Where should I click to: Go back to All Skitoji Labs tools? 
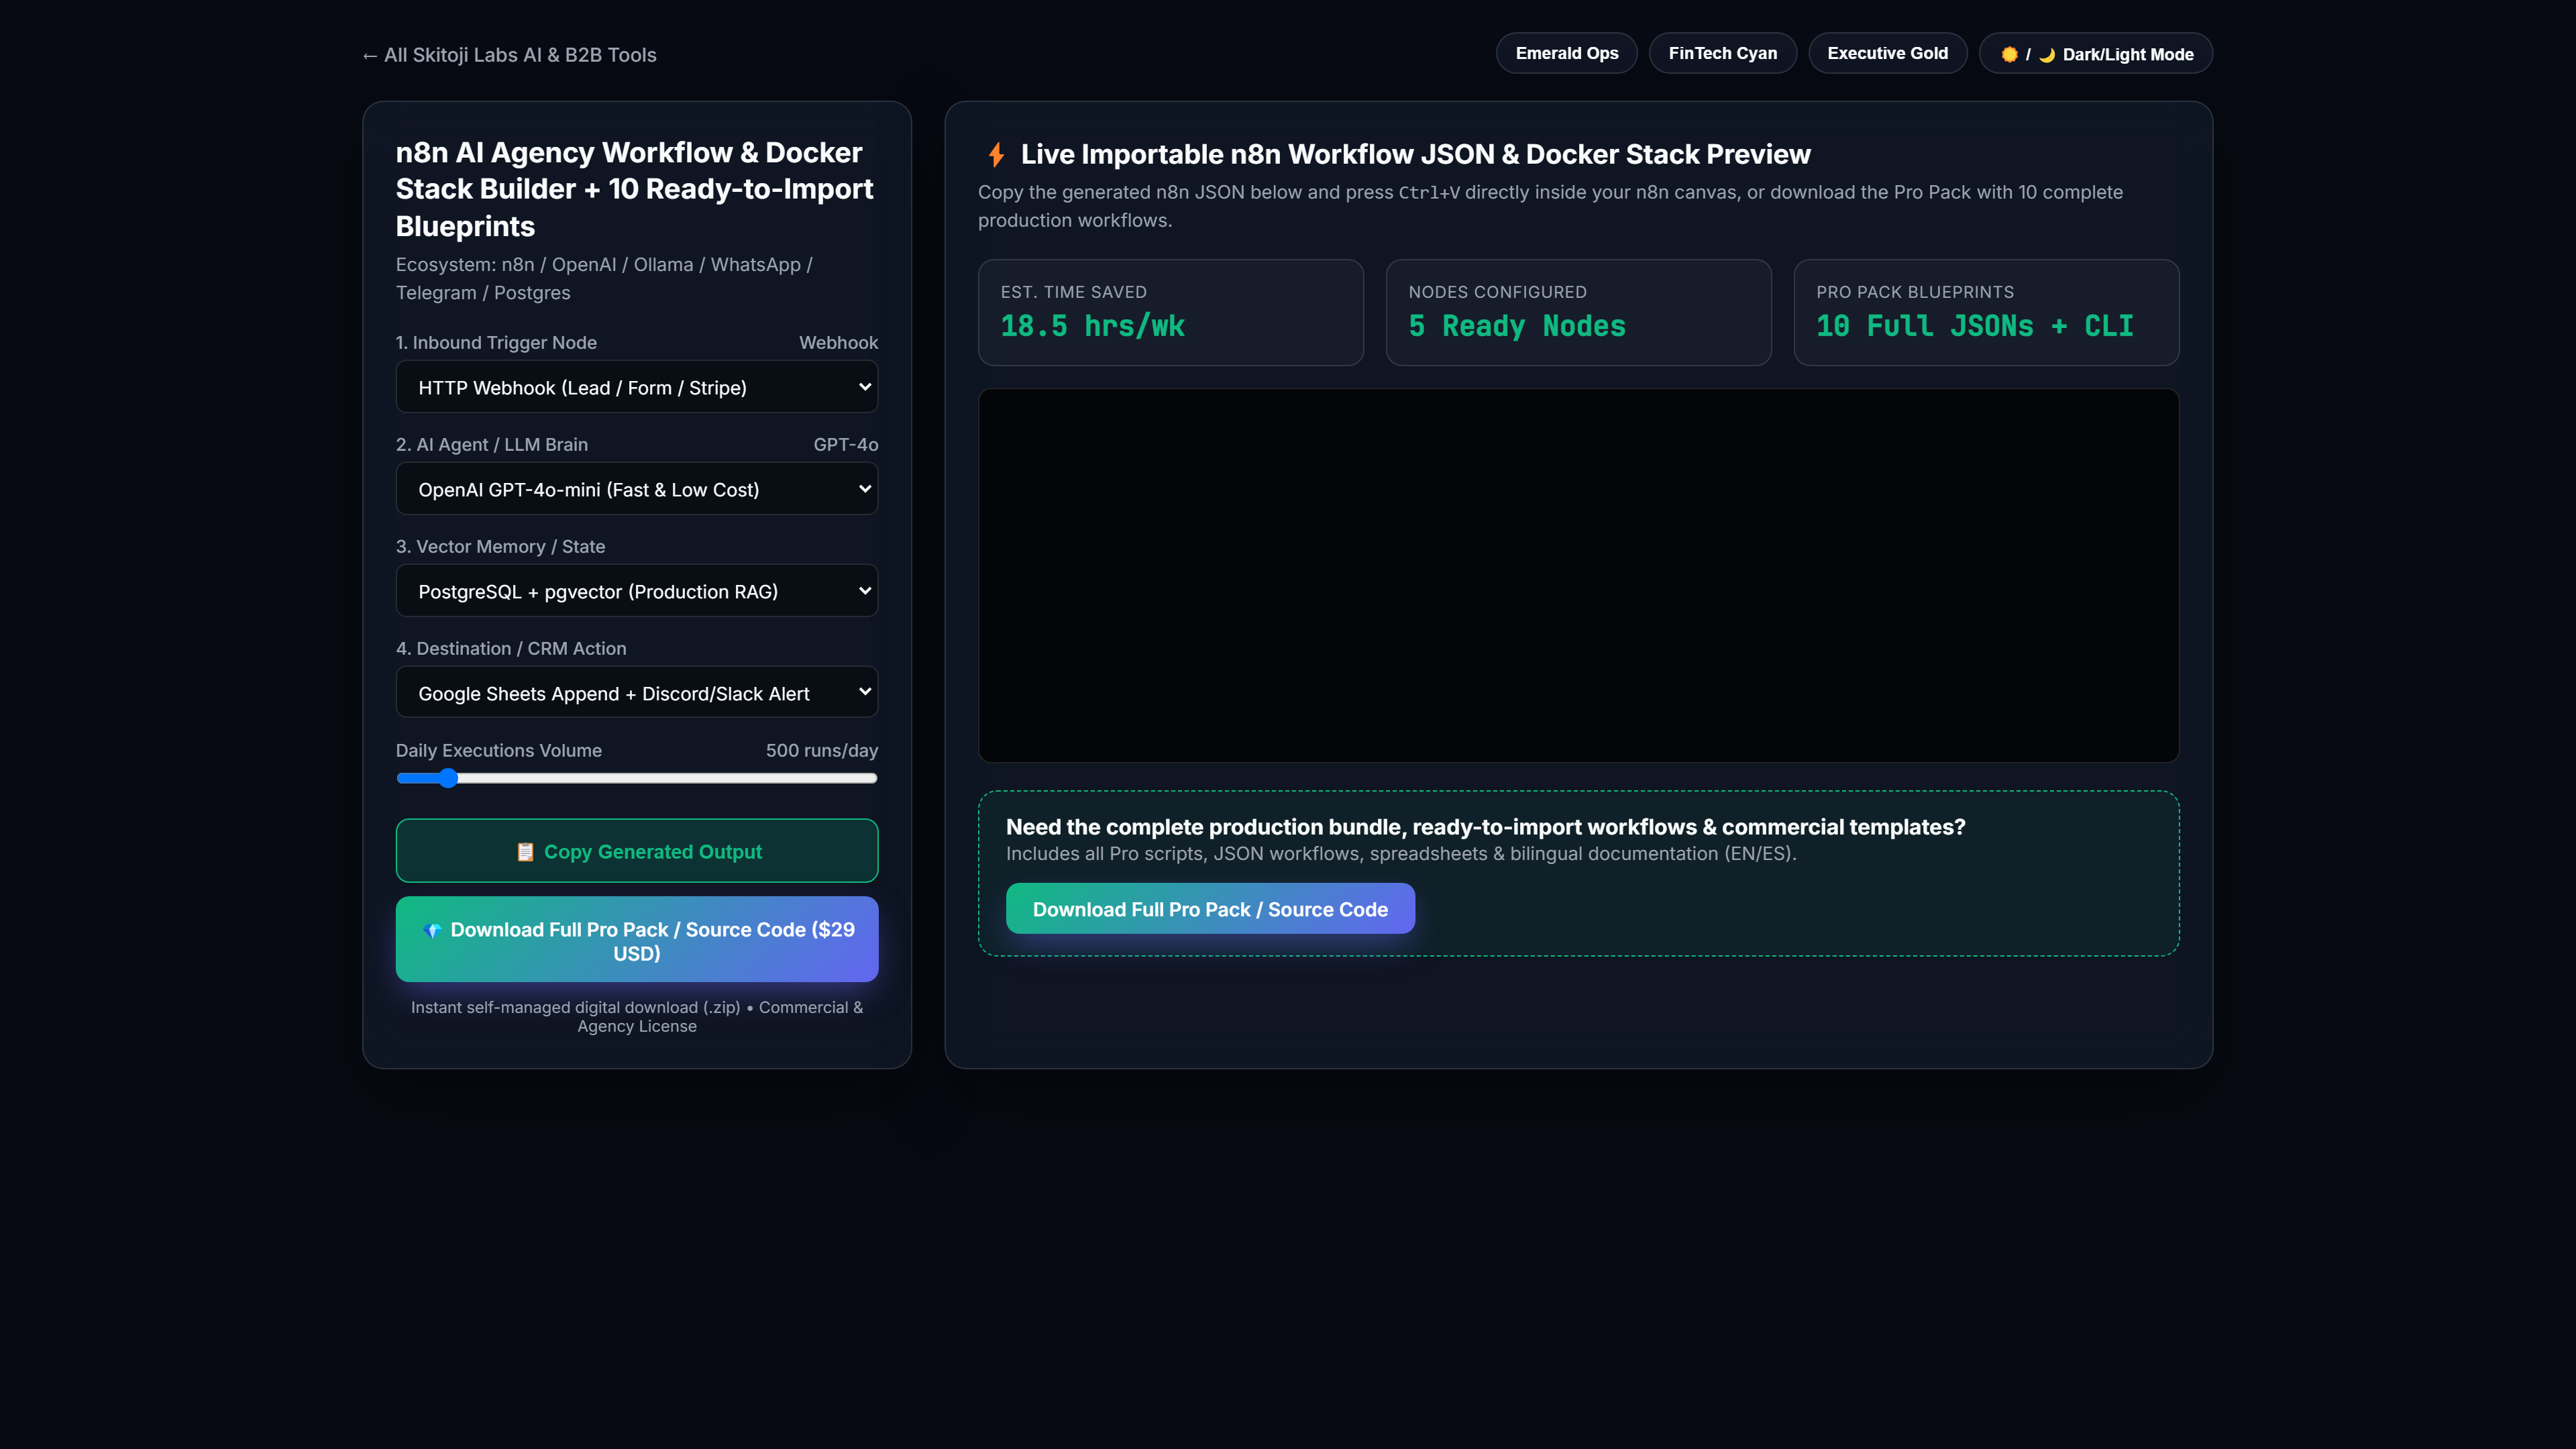(509, 55)
